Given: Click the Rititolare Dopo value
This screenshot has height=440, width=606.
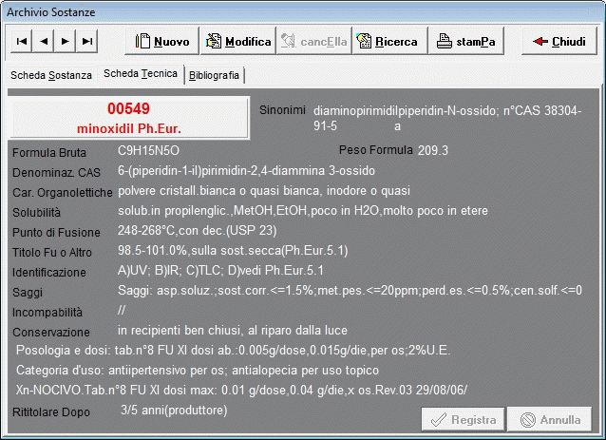Looking at the screenshot, I should coord(174,410).
